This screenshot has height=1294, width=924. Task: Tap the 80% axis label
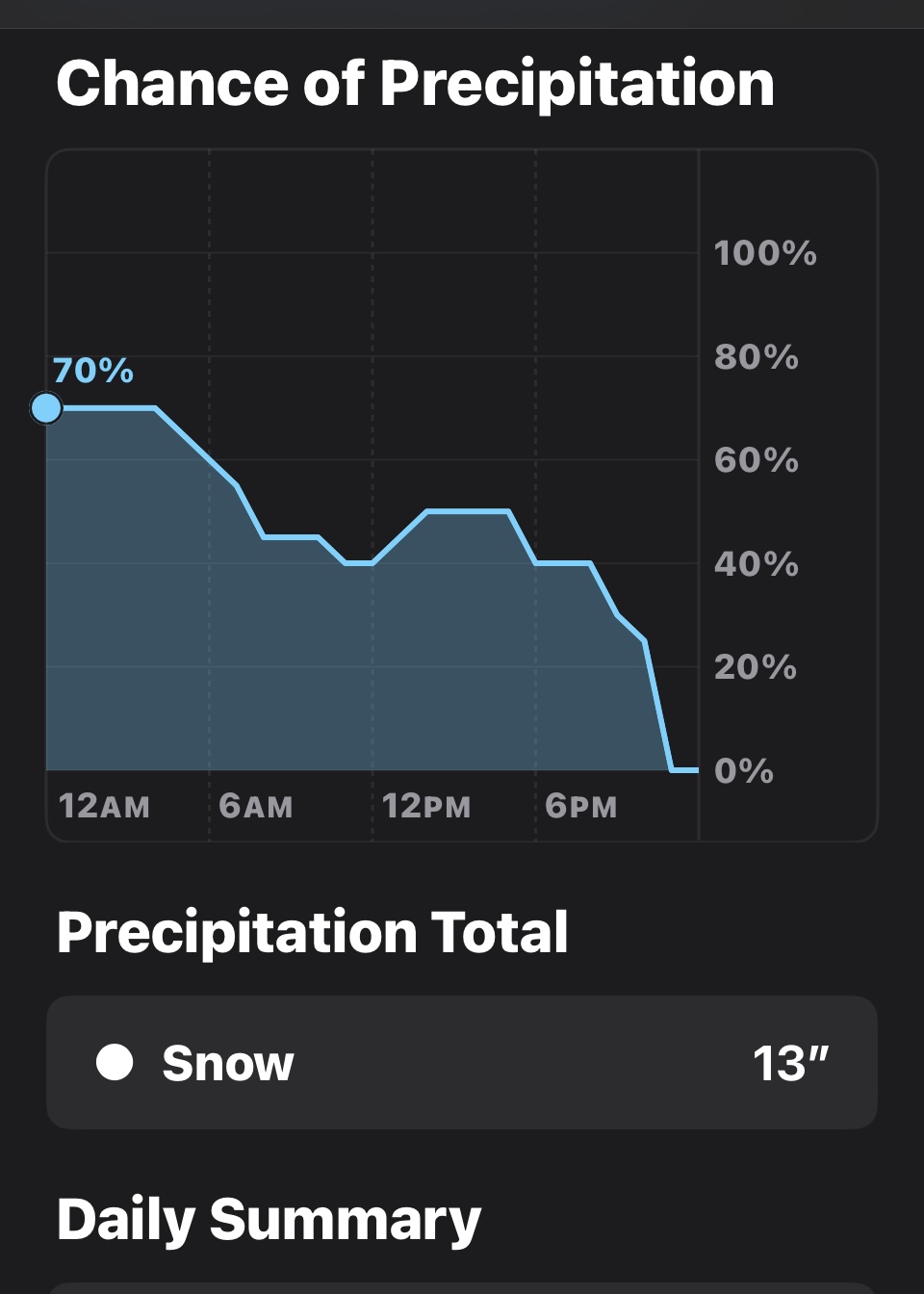pos(757,357)
